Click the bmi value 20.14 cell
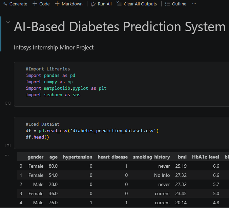The height and width of the screenshot is (208, 229). (181, 203)
